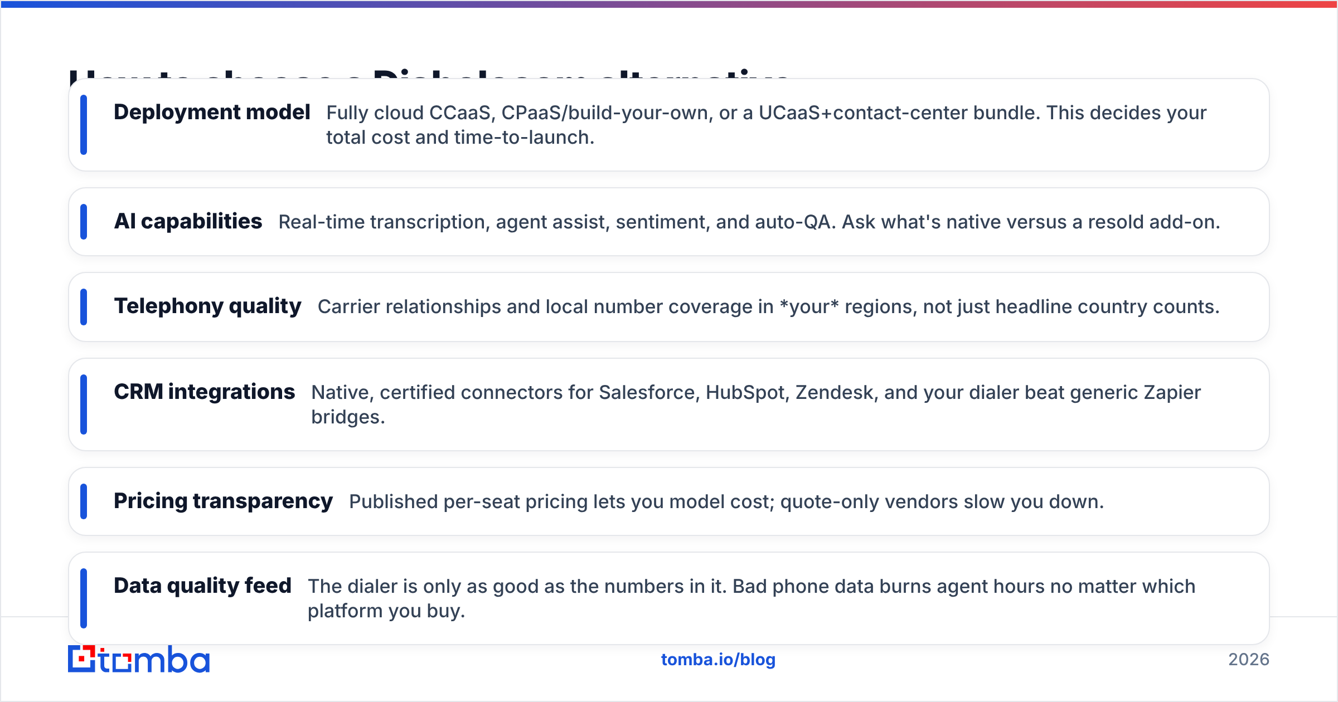Open the tomba.io/blog link
Image resolution: width=1338 pixels, height=702 pixels.
[718, 660]
